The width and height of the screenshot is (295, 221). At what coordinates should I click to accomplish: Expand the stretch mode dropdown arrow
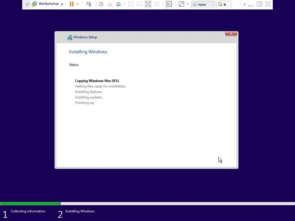tap(187, 4)
